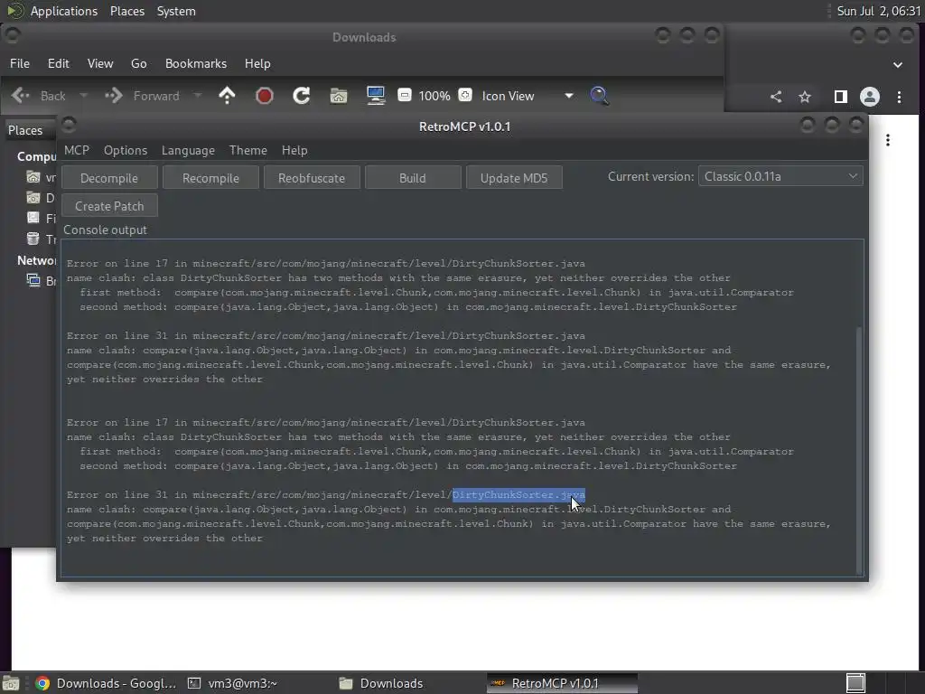Click the red Stop loading icon
The image size is (925, 694).
pos(265,96)
